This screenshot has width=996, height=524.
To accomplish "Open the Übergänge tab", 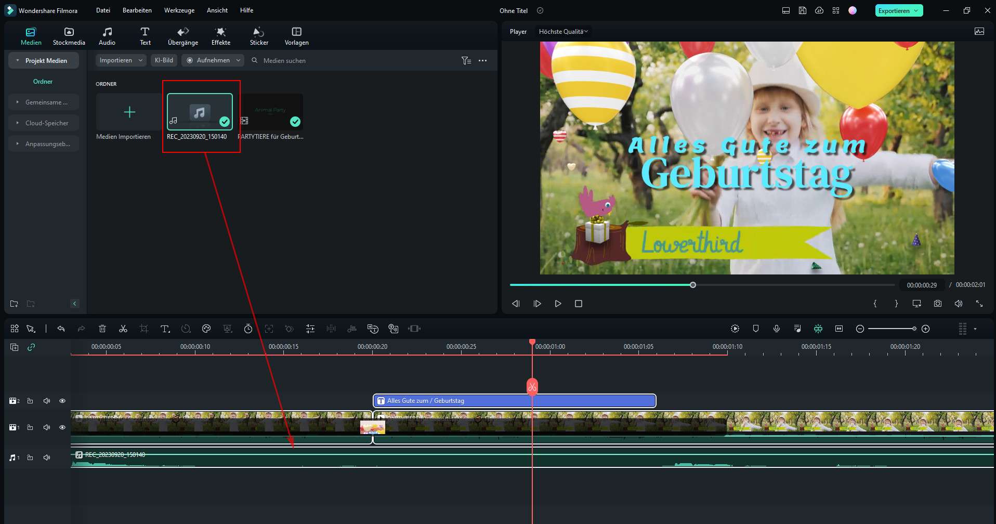I will tap(183, 36).
